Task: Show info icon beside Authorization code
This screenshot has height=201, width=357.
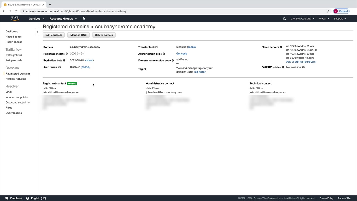Action: [x=164, y=54]
